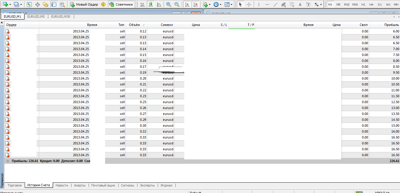400x193 pixels.
Task: Switch timeframe to M5
Action: (338, 4)
